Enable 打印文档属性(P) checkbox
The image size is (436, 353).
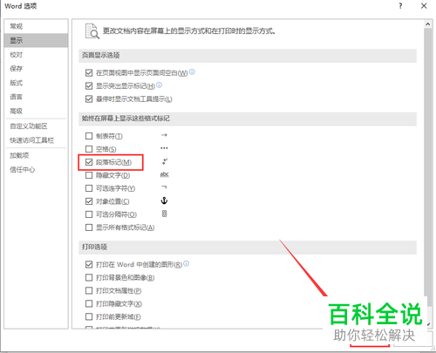89,290
